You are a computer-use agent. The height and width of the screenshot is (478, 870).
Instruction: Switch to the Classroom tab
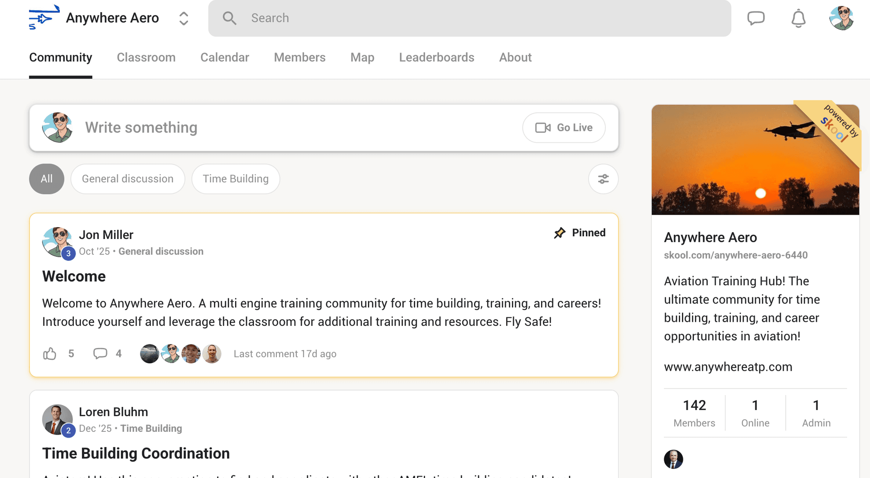pyautogui.click(x=146, y=57)
